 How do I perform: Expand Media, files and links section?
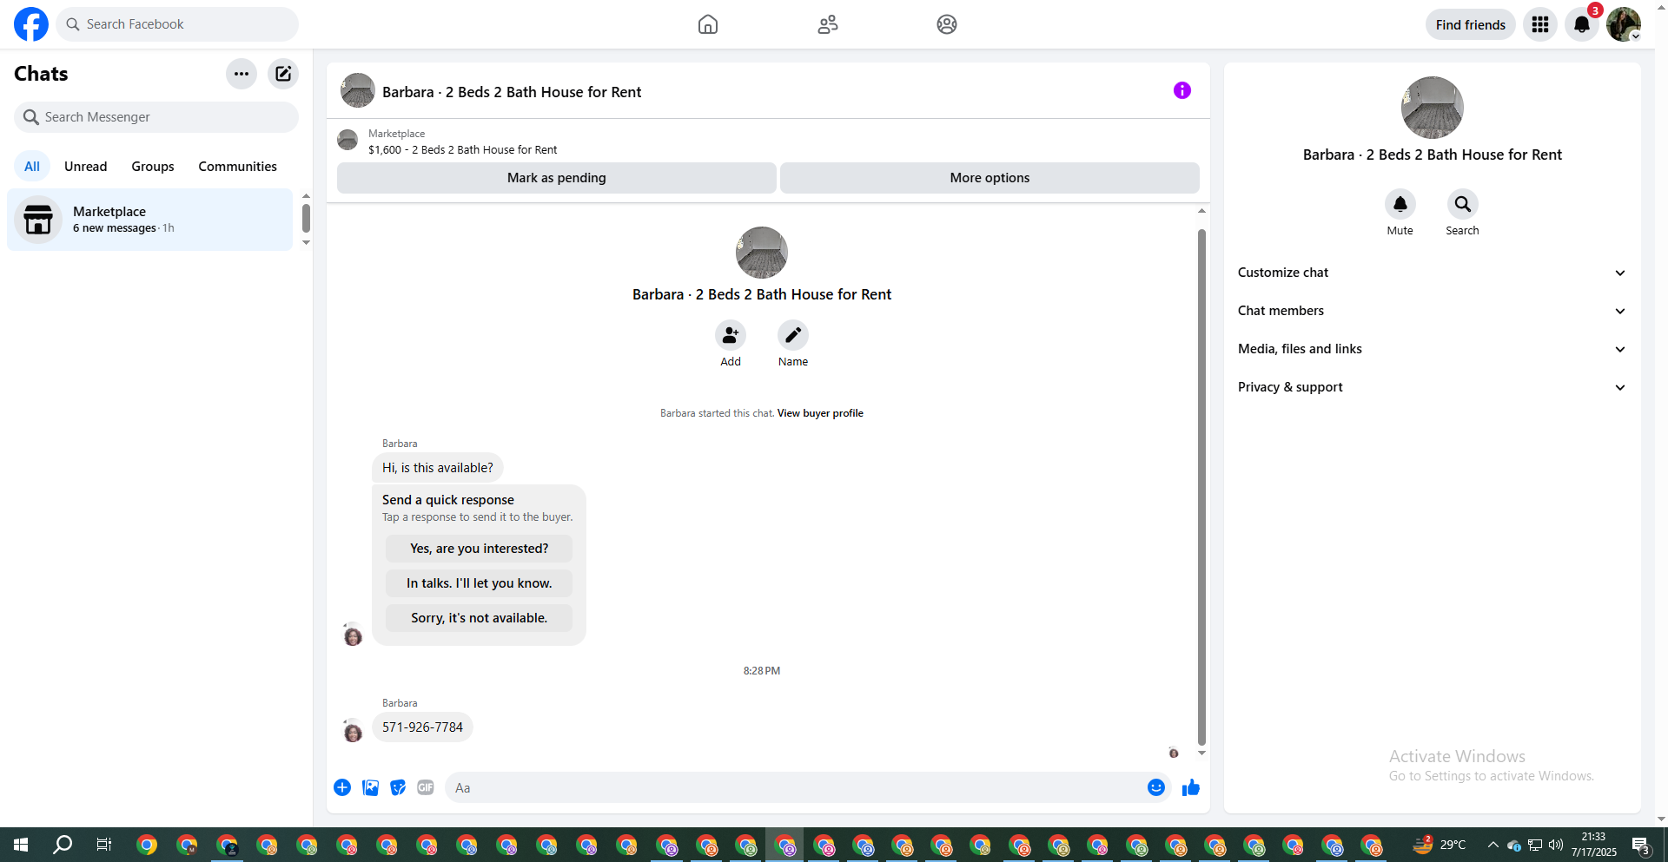coord(1433,349)
